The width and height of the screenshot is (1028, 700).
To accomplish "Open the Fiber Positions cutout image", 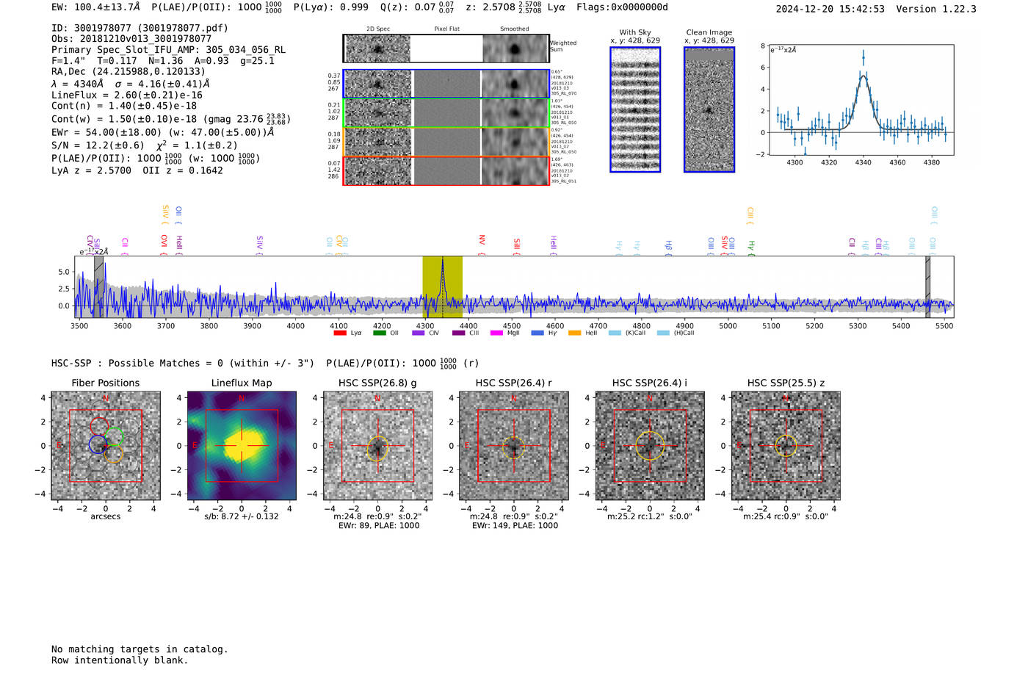I will coord(106,446).
